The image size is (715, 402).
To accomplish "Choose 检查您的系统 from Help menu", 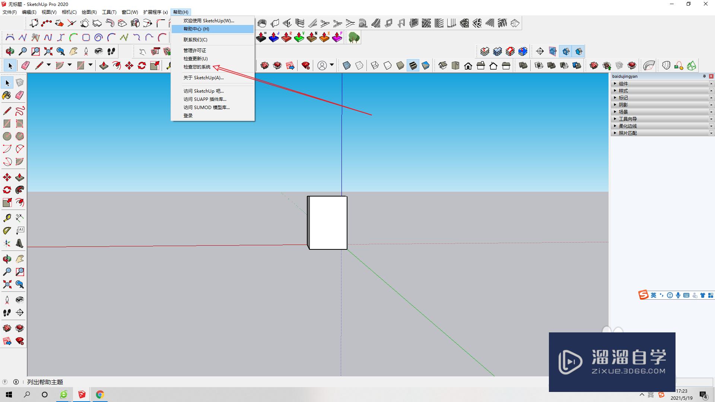I will click(x=213, y=67).
